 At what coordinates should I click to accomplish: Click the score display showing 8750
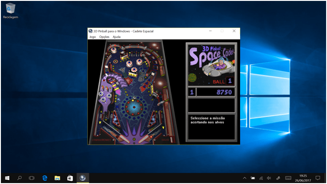[x=216, y=92]
